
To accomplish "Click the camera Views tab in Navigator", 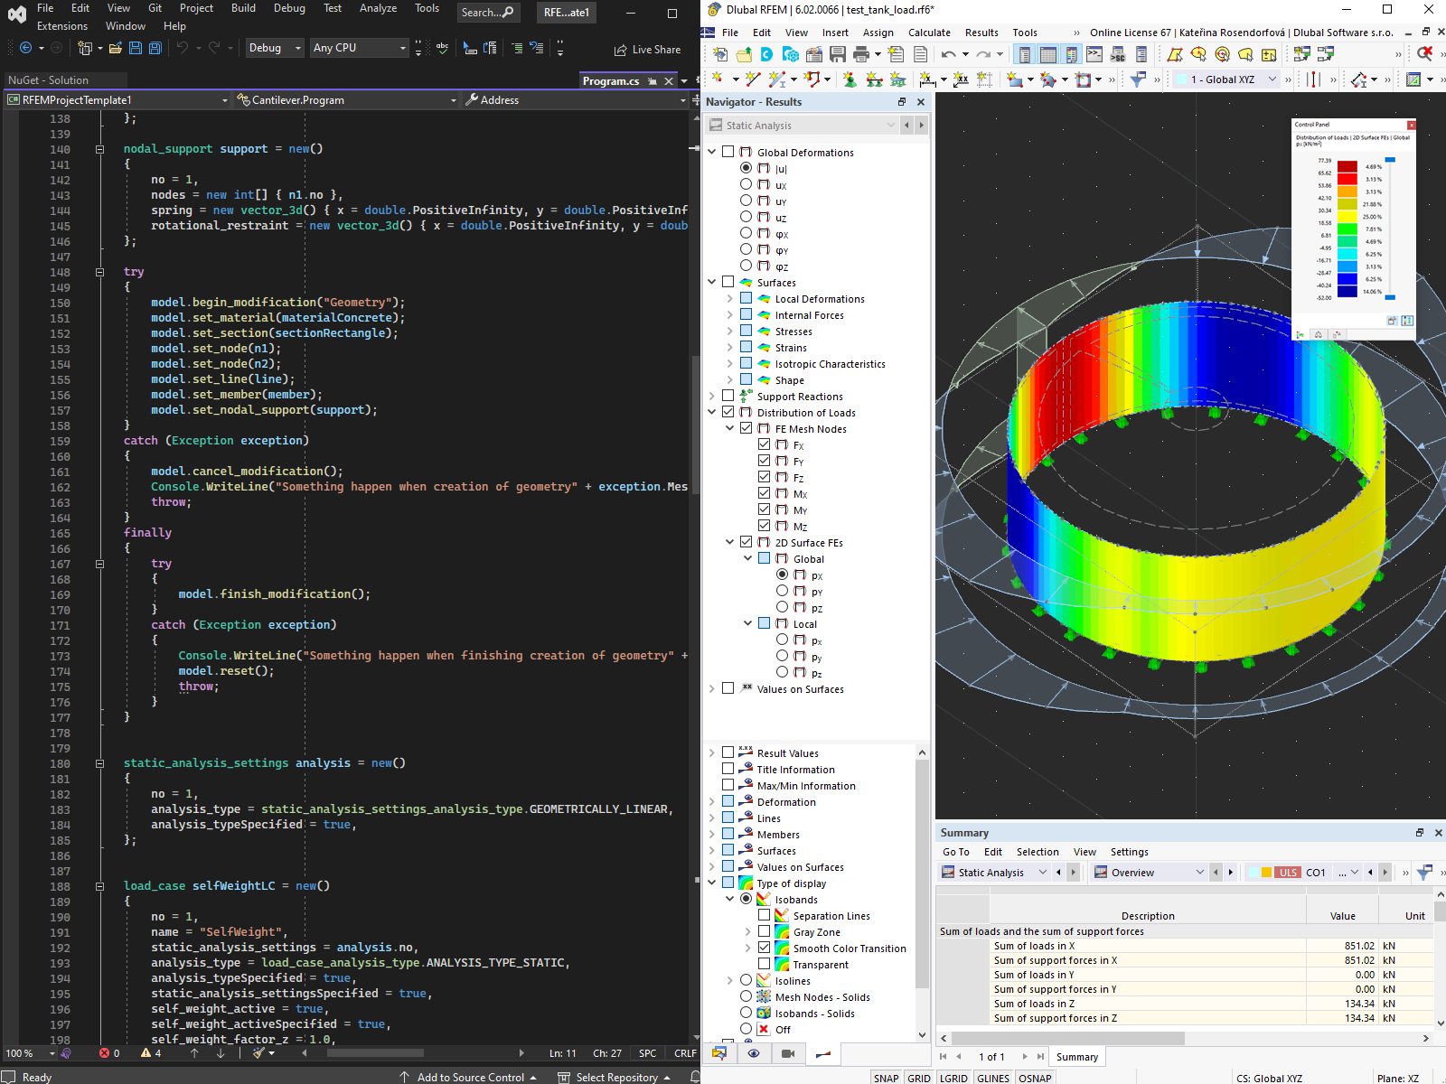I will (x=787, y=1053).
